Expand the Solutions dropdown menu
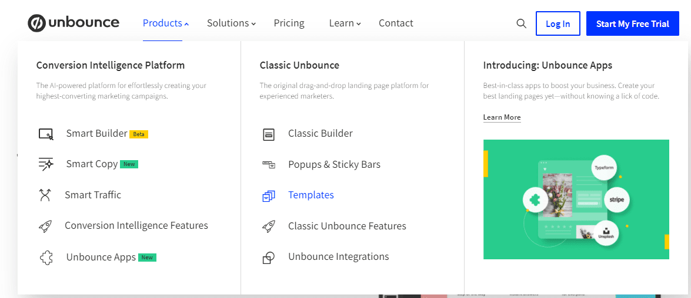691x298 pixels. (x=231, y=23)
